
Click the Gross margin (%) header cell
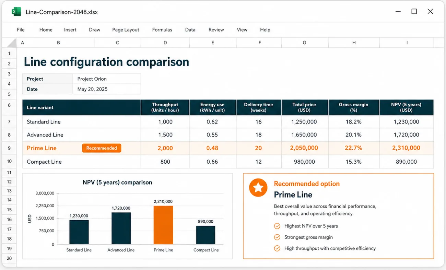click(354, 107)
